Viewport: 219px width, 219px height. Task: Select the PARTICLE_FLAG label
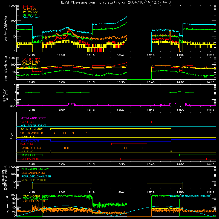click(x=31, y=148)
